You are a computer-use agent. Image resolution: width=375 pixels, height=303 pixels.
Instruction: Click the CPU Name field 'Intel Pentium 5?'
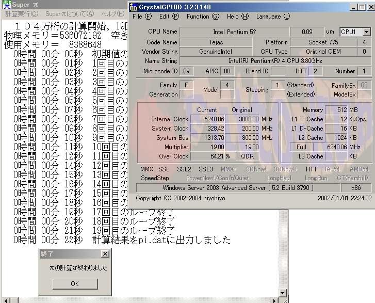234,32
